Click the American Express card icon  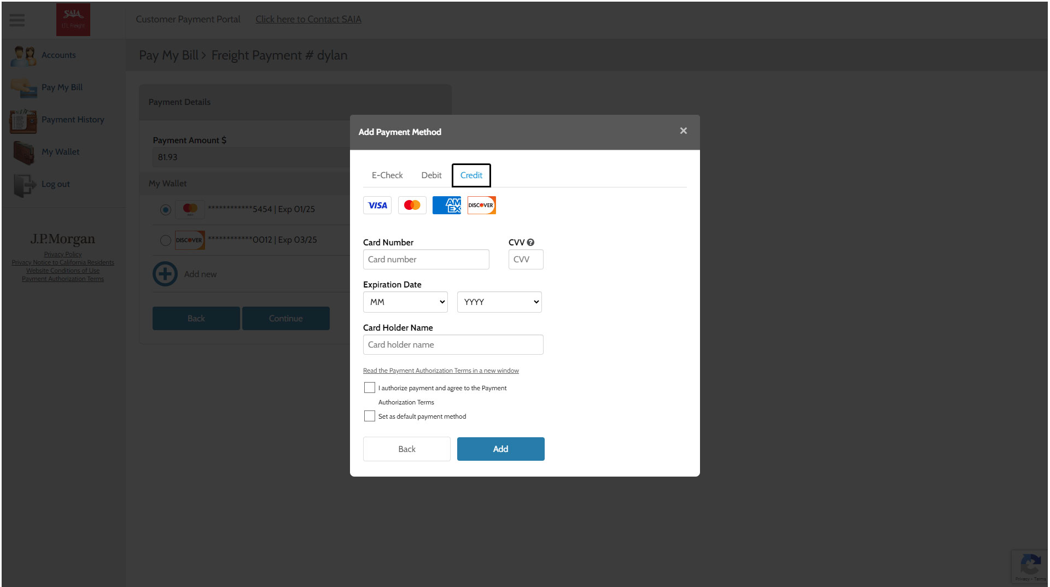coord(447,206)
